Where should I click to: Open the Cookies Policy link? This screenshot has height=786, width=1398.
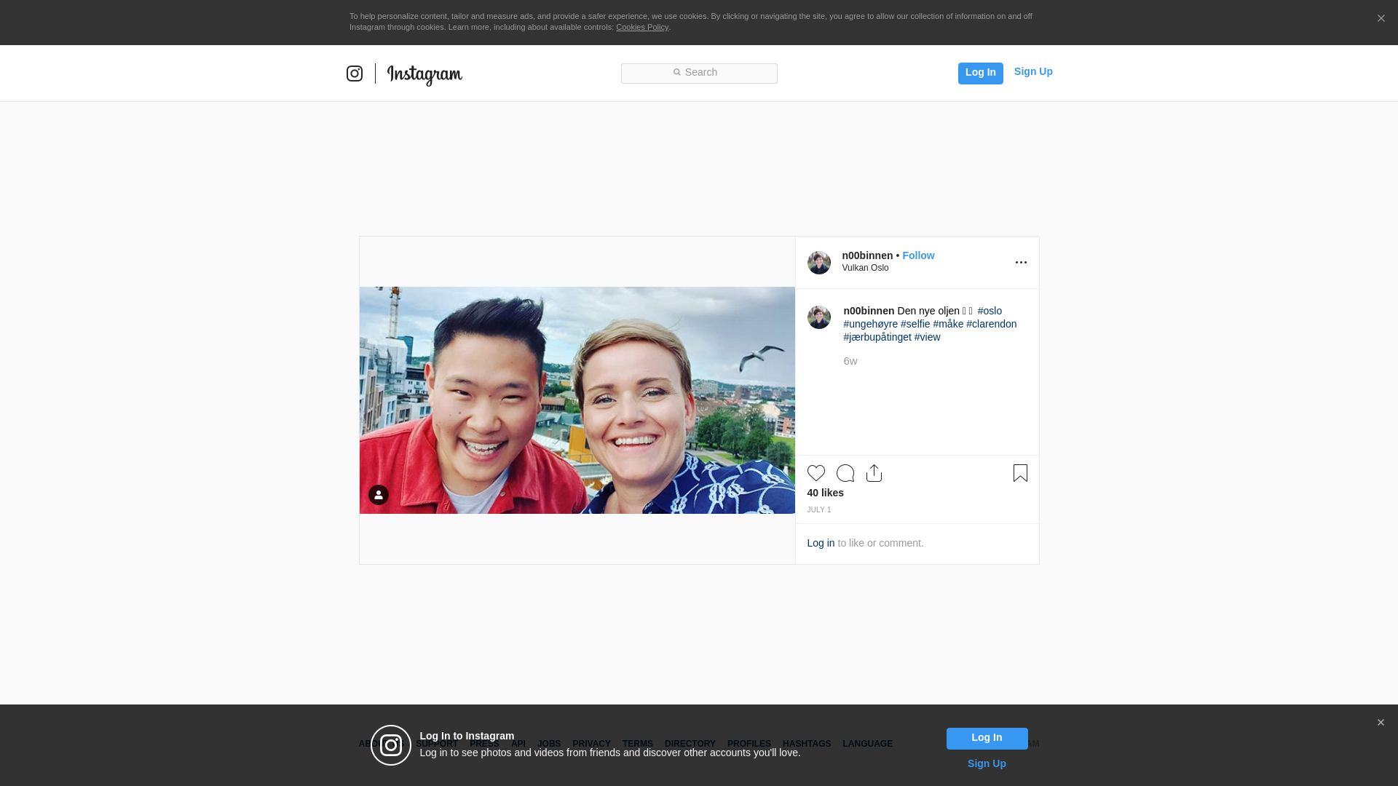pos(641,28)
